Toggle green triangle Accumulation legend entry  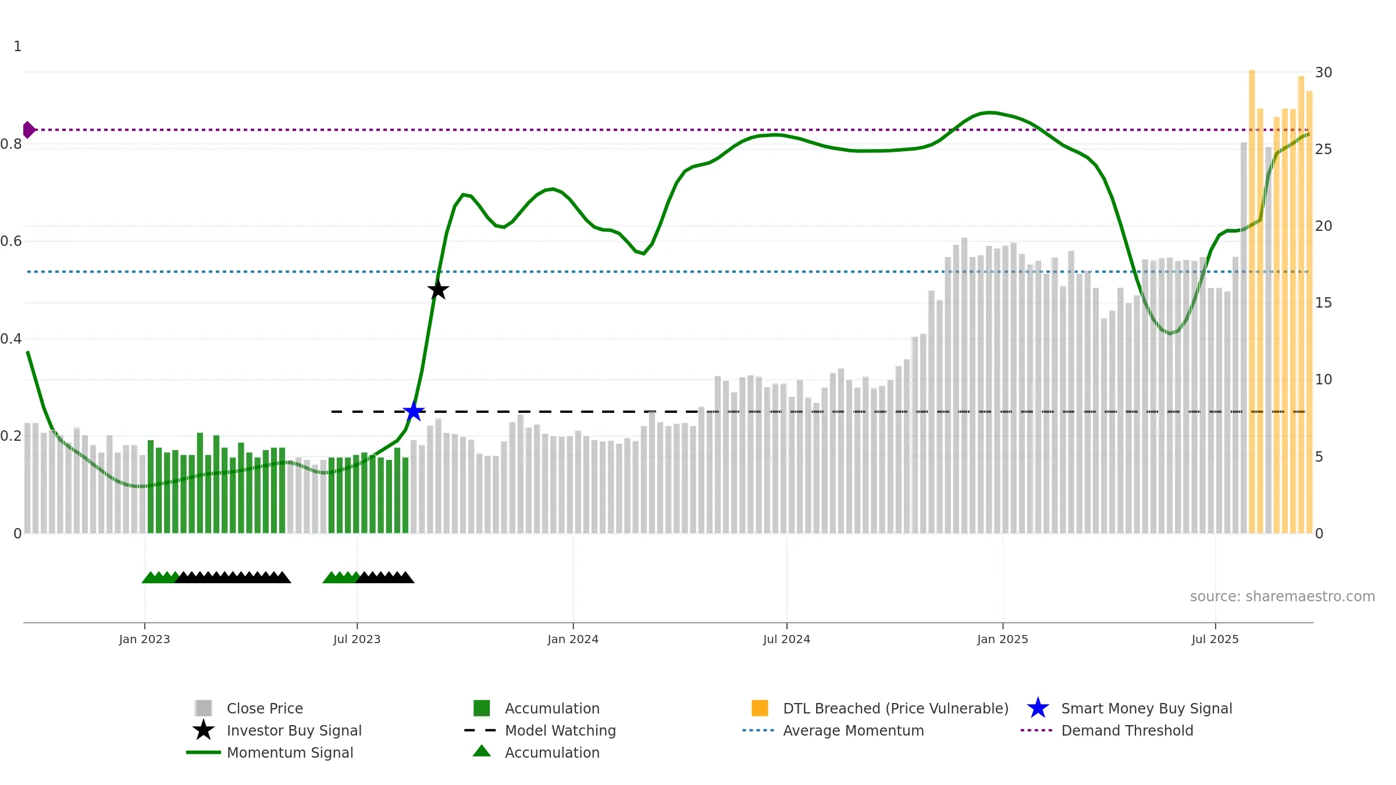[536, 752]
